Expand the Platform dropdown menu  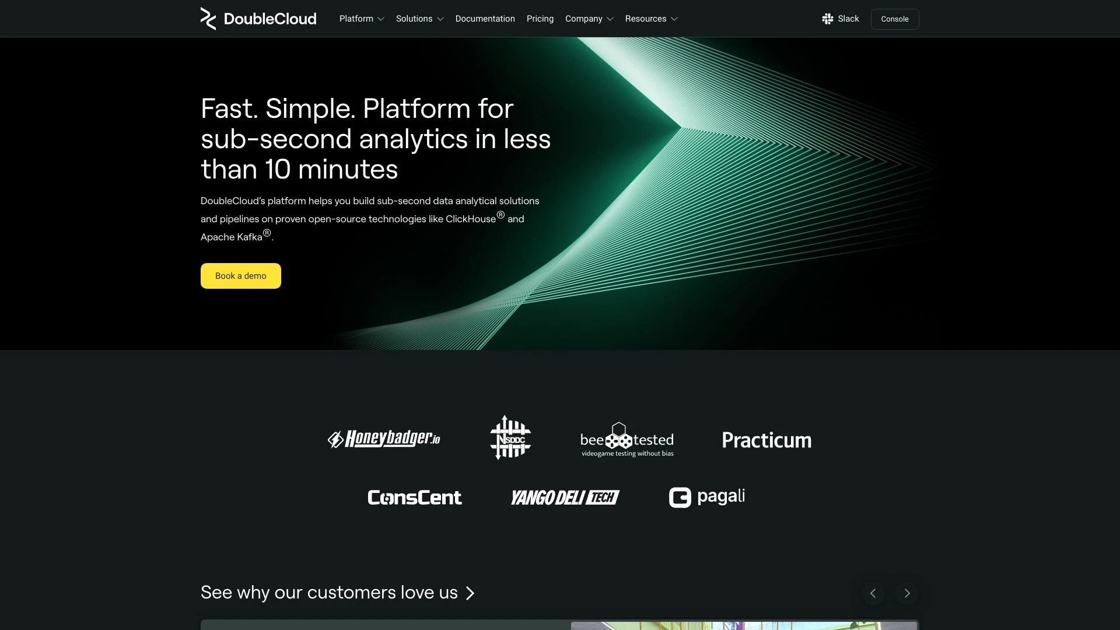pyautogui.click(x=360, y=19)
